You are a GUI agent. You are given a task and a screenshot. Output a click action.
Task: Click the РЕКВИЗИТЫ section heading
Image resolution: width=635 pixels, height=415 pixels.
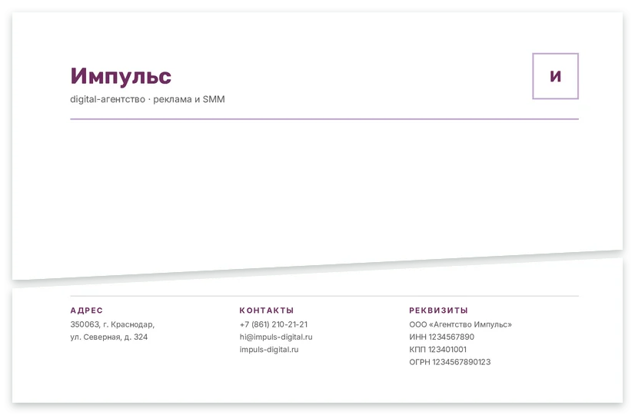point(438,310)
